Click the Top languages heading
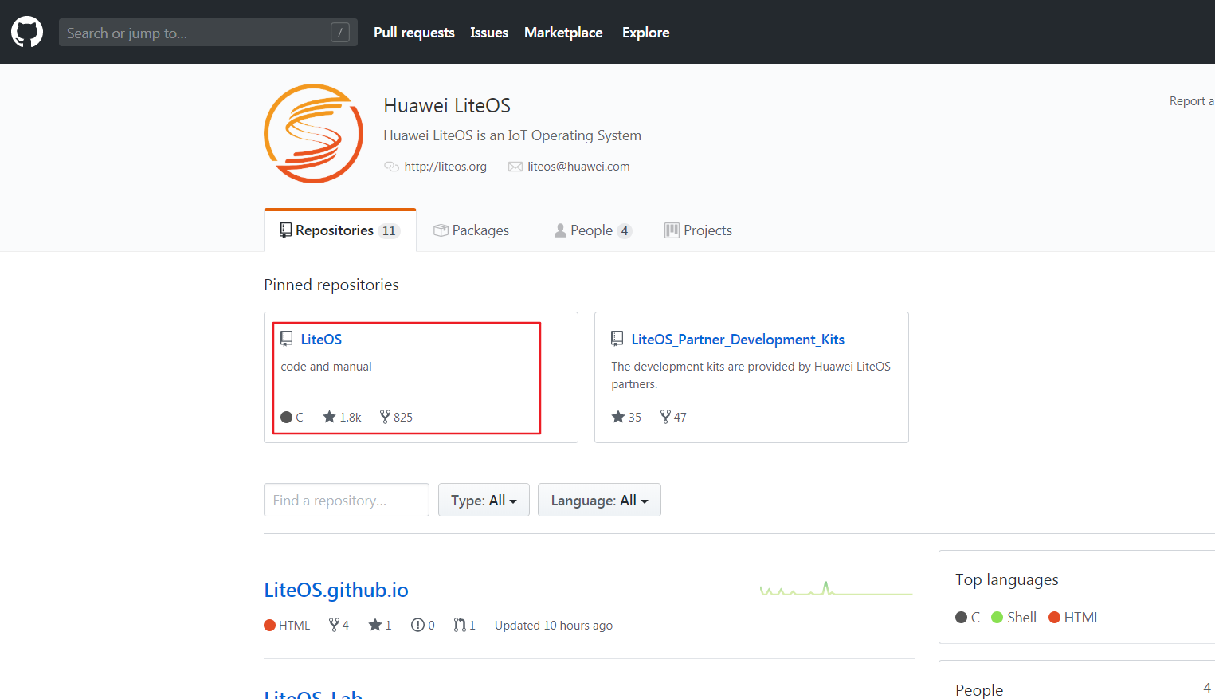The height and width of the screenshot is (699, 1215). [1007, 580]
